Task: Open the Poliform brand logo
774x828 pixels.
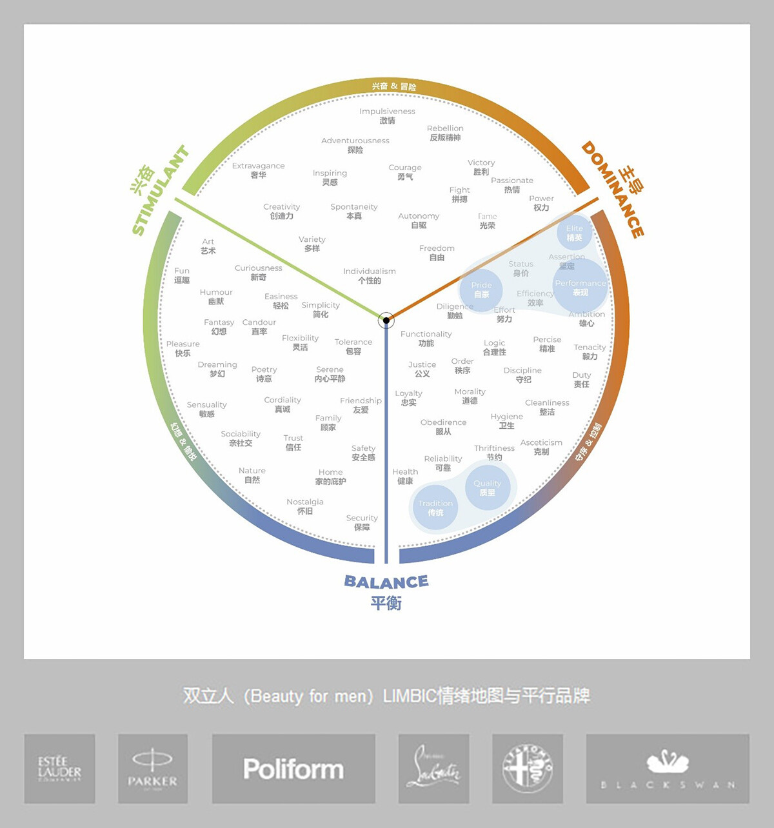Action: (293, 769)
